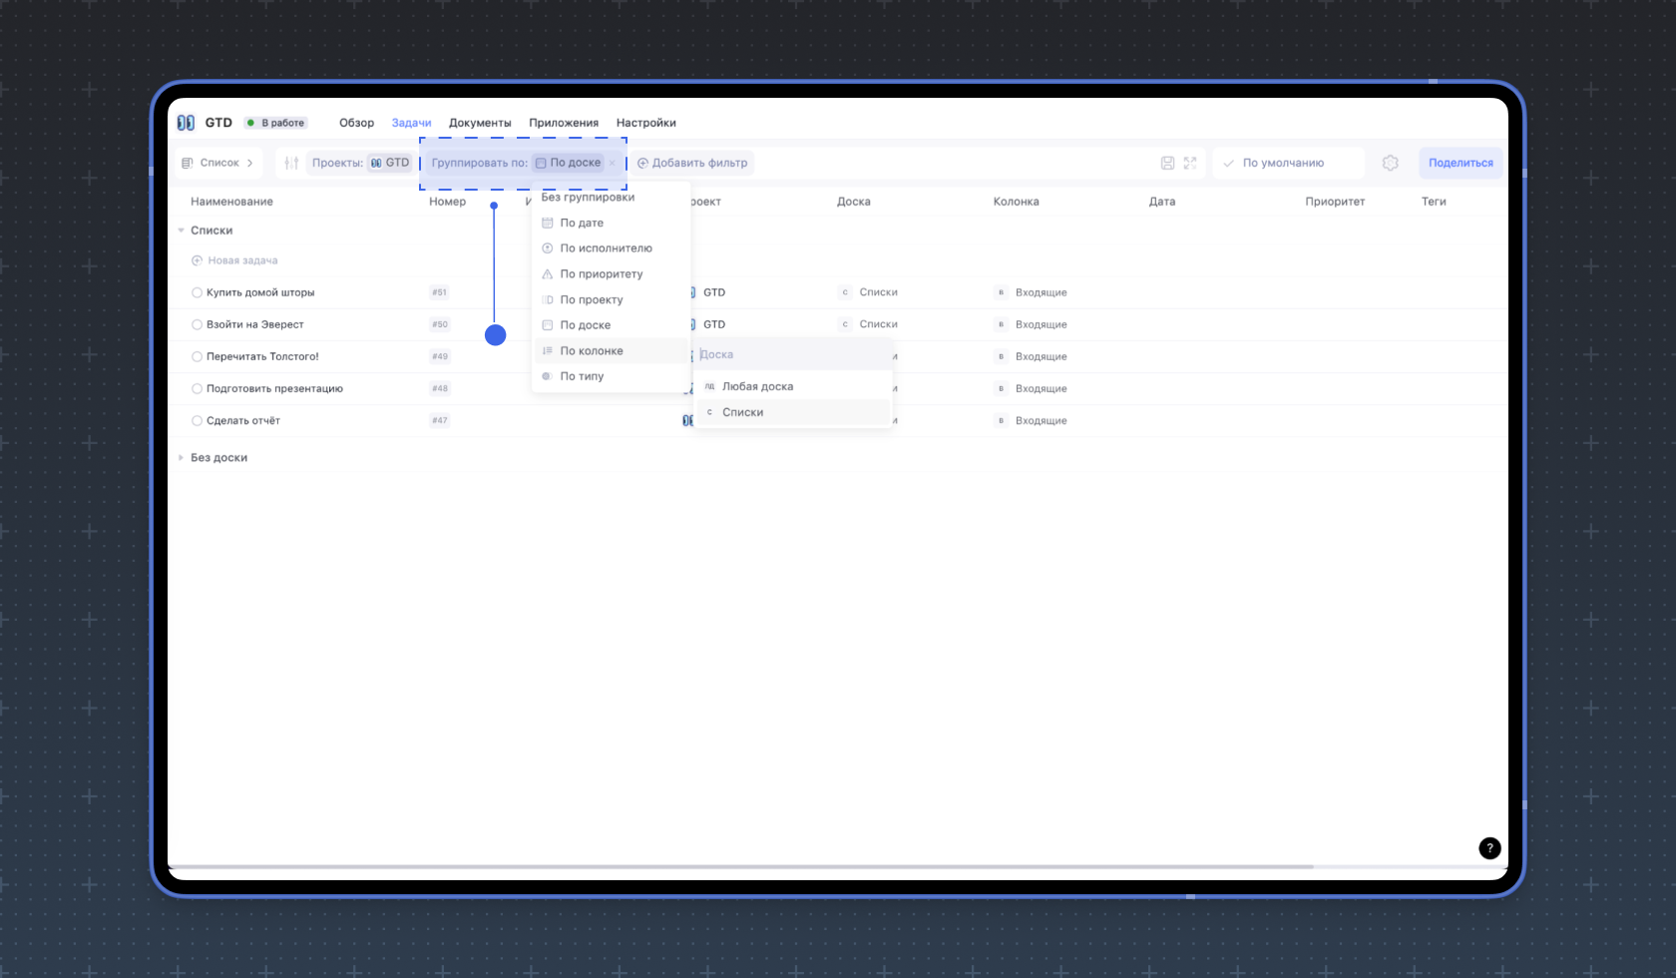Check off the 'Сделать отчёт' task
The image size is (1676, 978).
click(197, 420)
